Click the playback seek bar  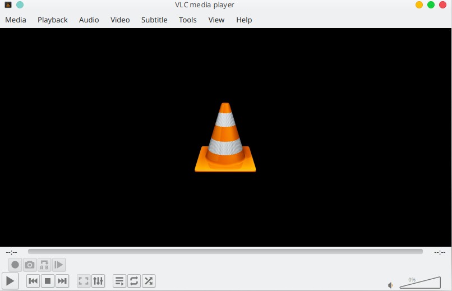[x=225, y=252]
